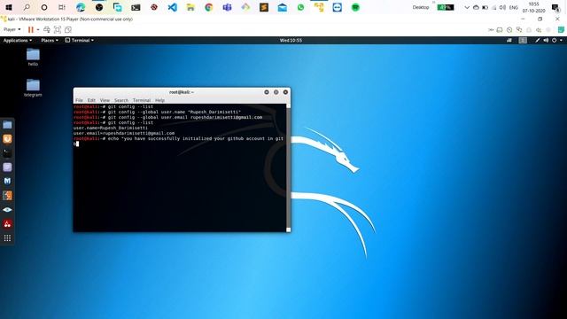Click the terminal vertical scrollbar
This screenshot has width=567, height=319.
(x=288, y=167)
